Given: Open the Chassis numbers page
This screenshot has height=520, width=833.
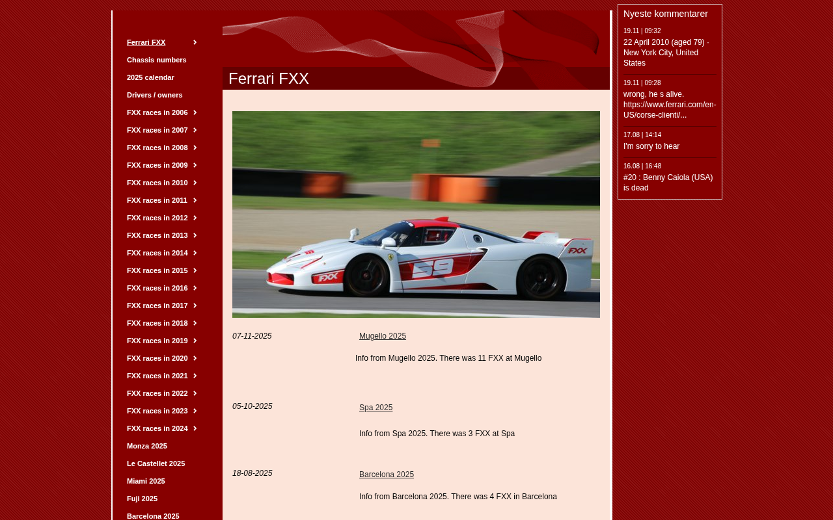Looking at the screenshot, I should click(156, 60).
